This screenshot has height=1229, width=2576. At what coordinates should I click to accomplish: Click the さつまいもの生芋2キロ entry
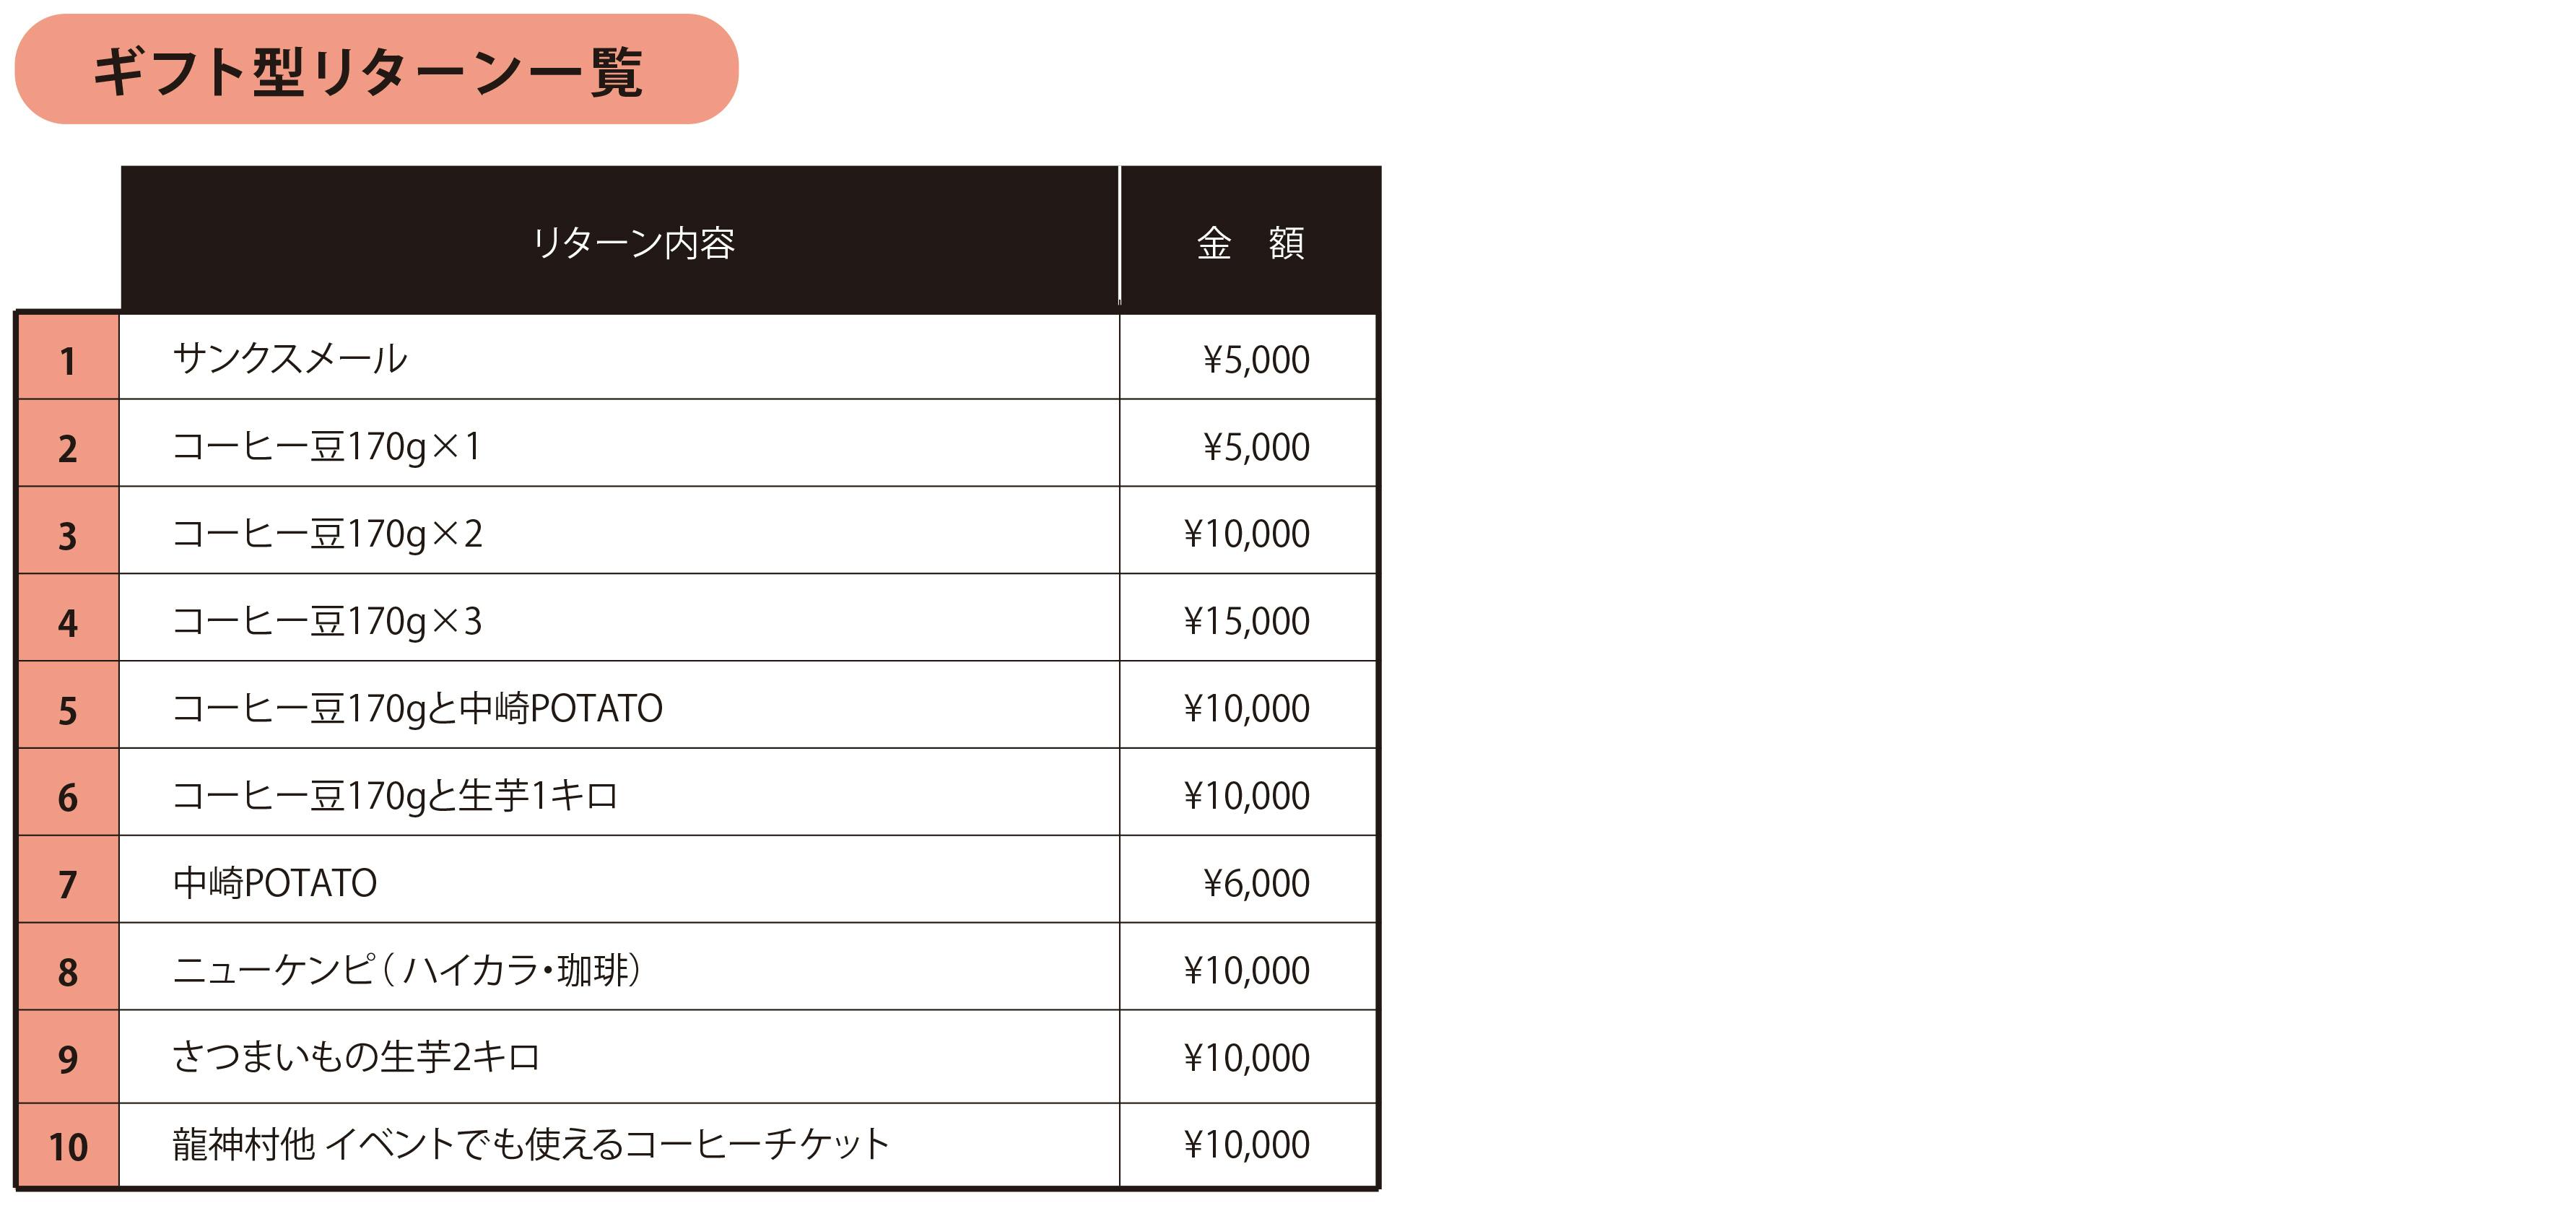[356, 1057]
